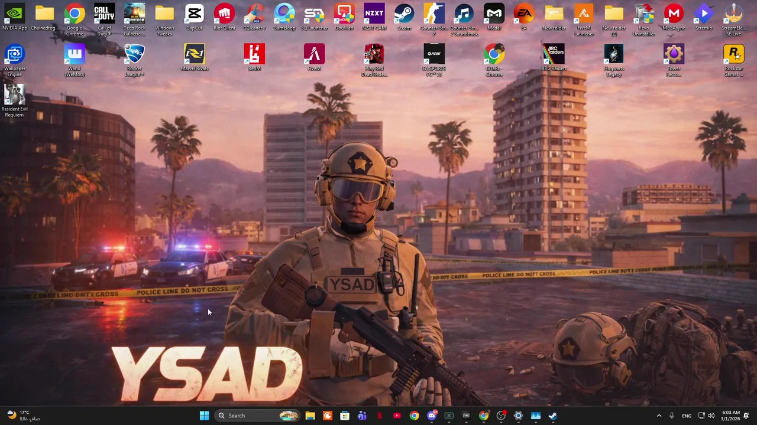The height and width of the screenshot is (425, 757).
Task: Open the Windows Start menu
Action: [204, 416]
